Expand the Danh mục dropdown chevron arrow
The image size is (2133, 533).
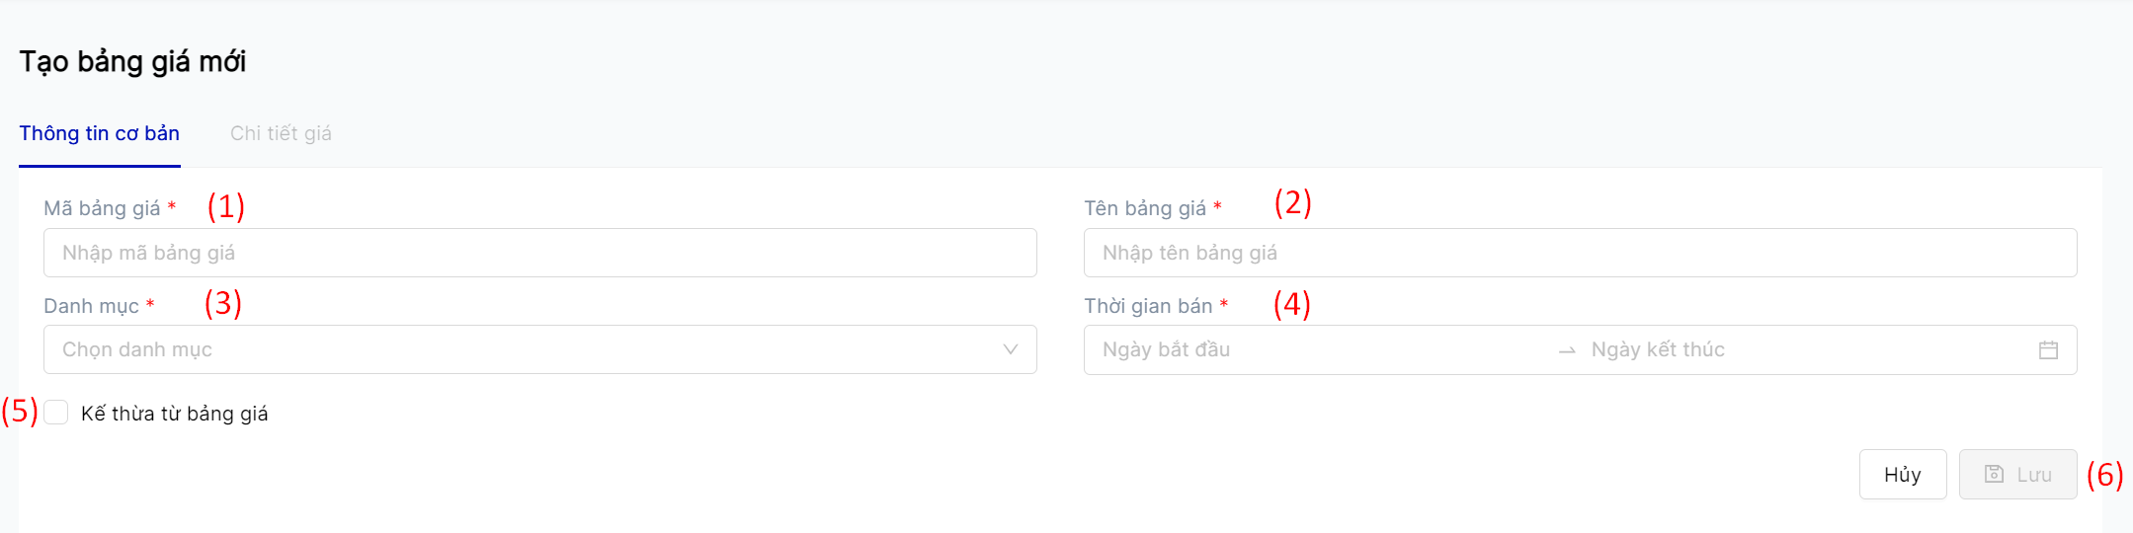click(x=1010, y=349)
